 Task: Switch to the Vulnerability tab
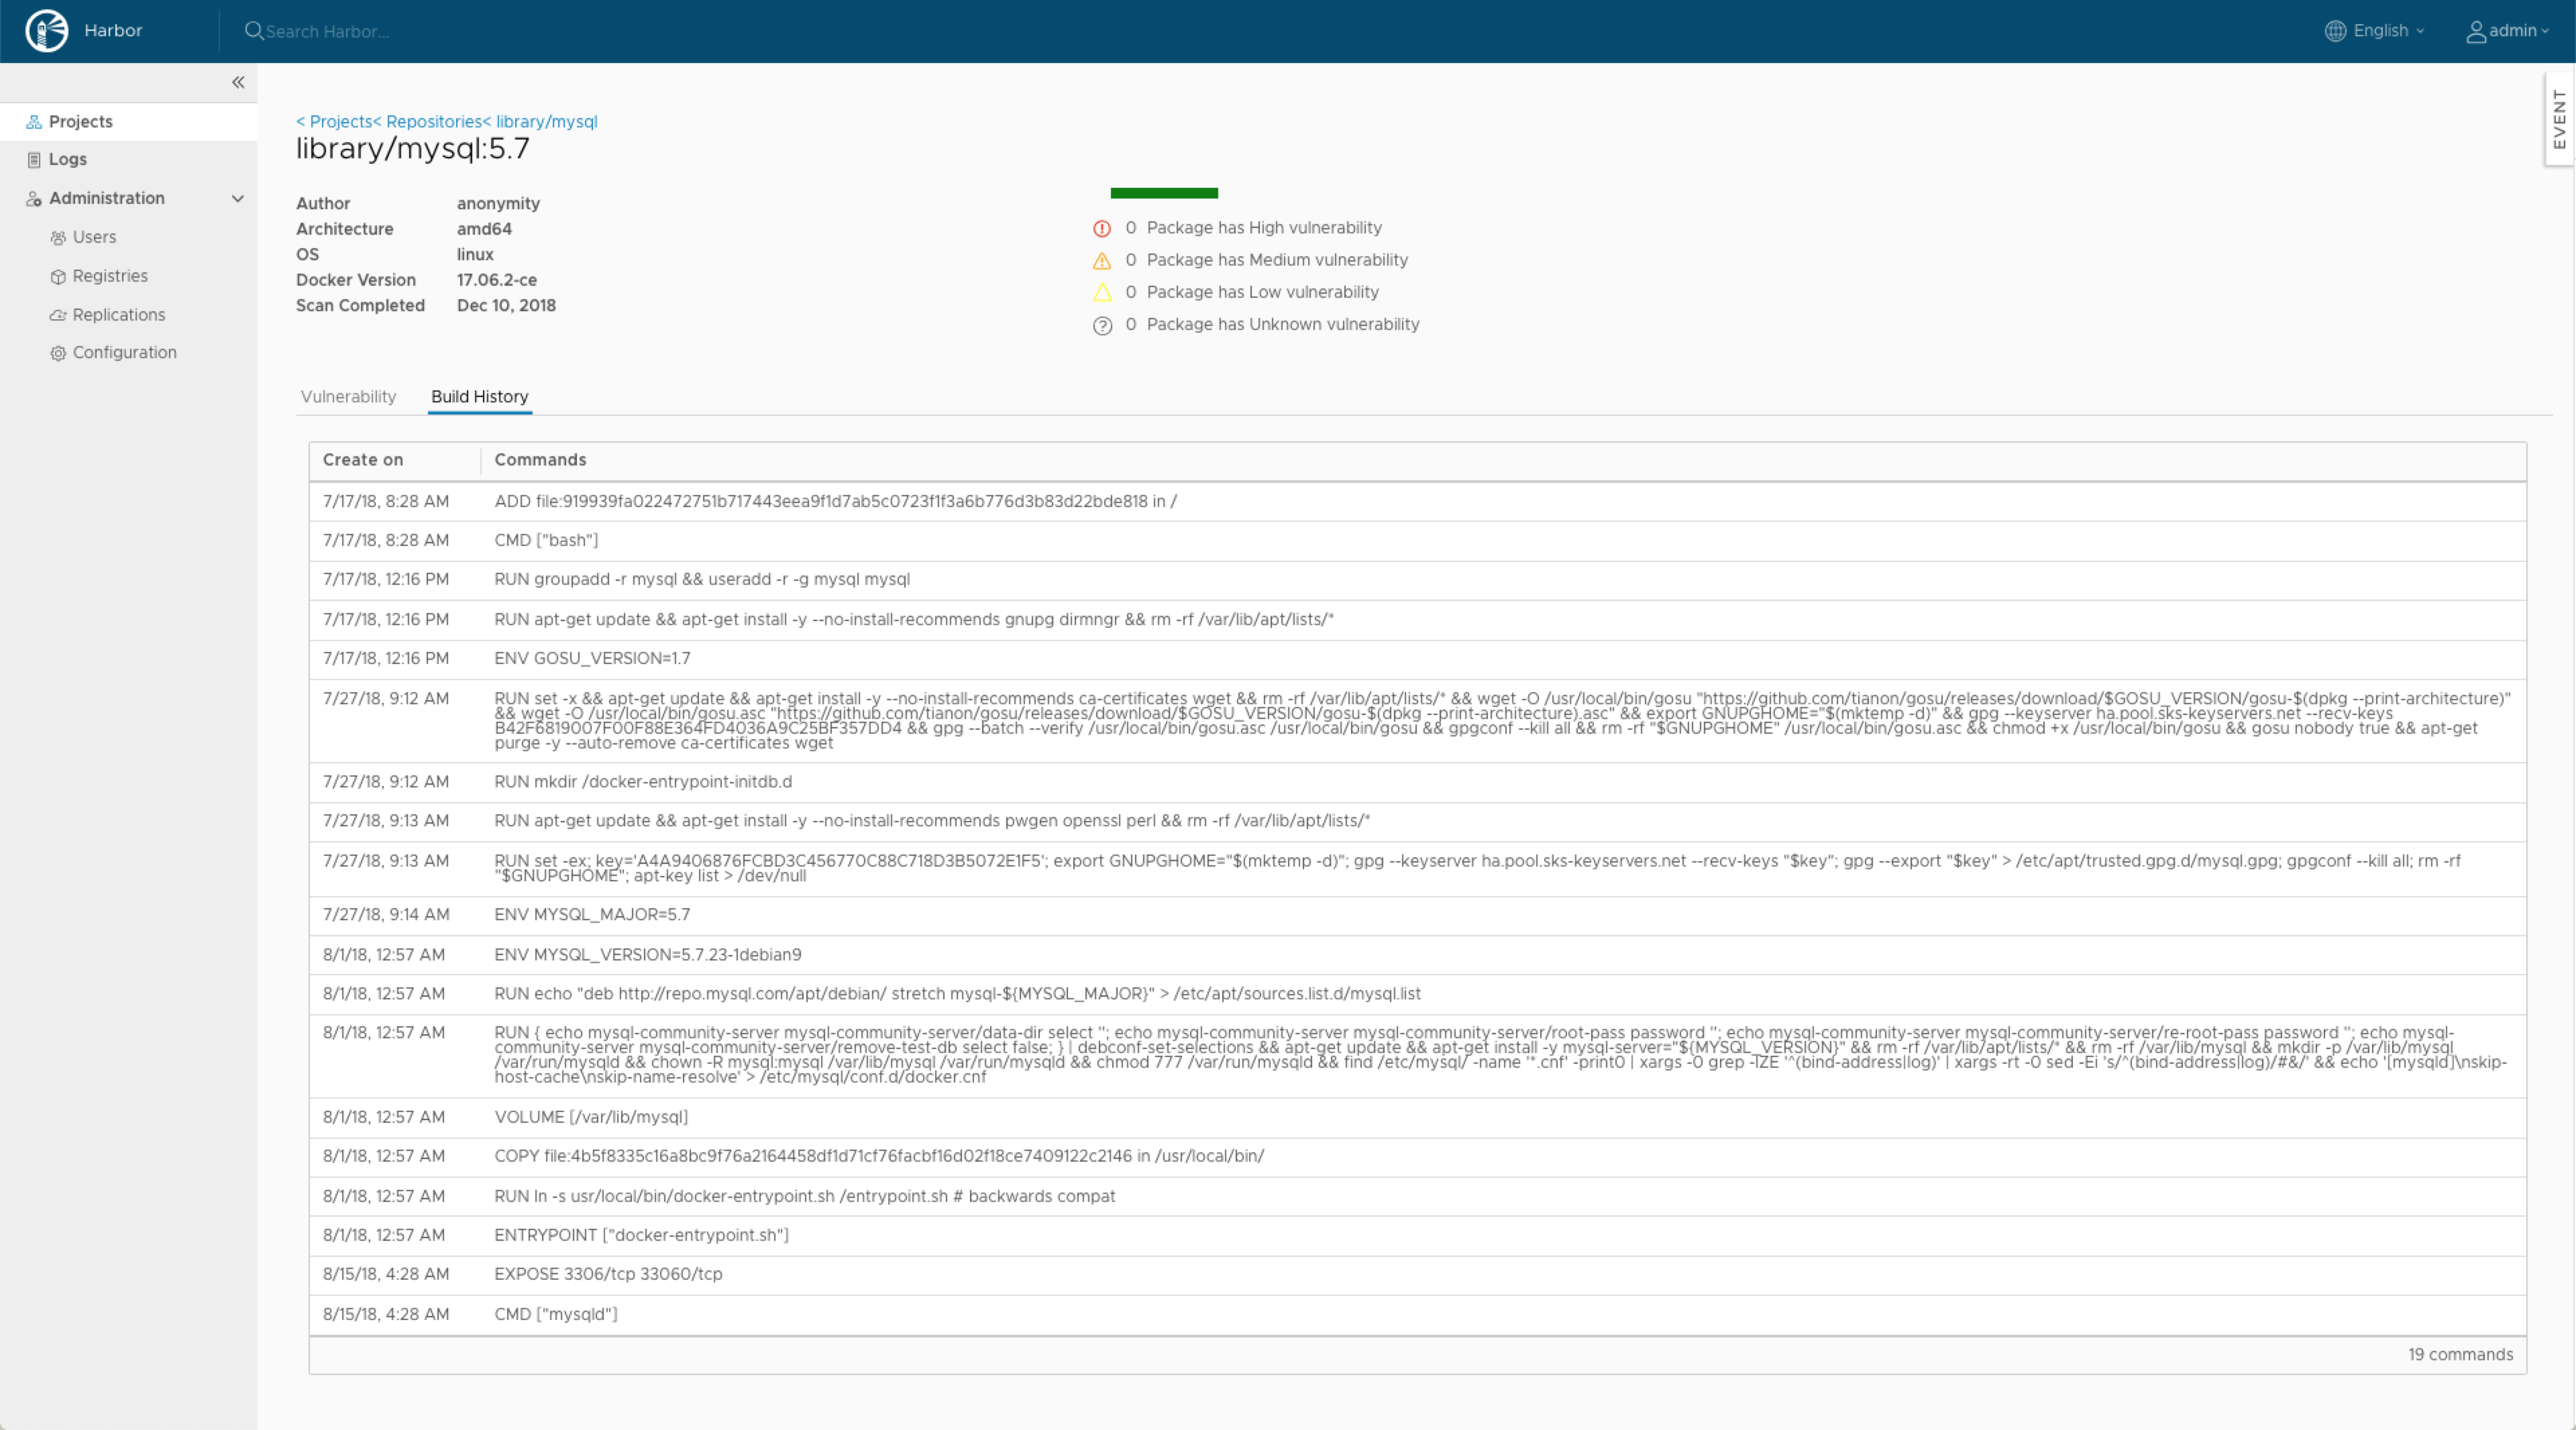click(348, 397)
